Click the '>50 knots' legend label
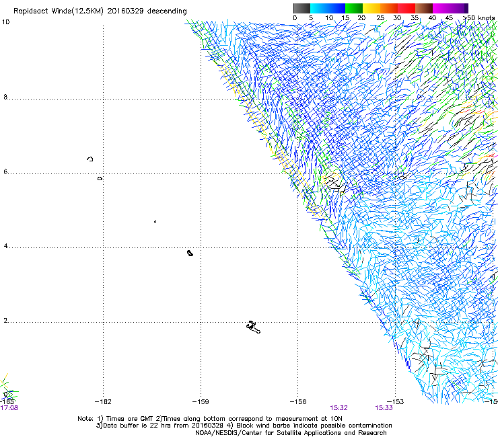The width and height of the screenshot is (498, 437). point(479,18)
